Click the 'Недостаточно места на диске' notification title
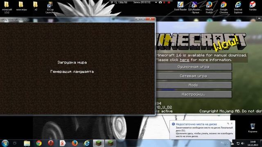262x147 pixels. point(196,124)
